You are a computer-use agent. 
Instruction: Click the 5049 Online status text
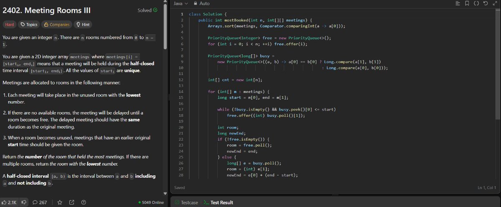(x=151, y=202)
